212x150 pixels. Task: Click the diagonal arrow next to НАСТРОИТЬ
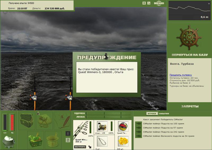90,147
